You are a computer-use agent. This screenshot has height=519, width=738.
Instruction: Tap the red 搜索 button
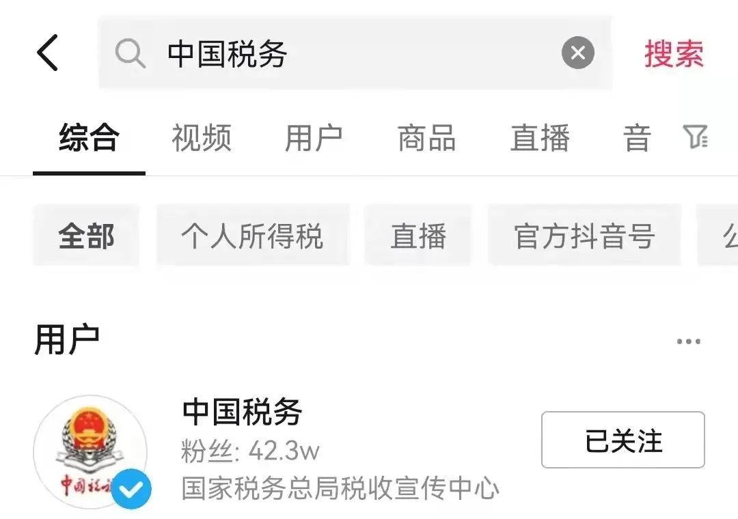pos(674,53)
